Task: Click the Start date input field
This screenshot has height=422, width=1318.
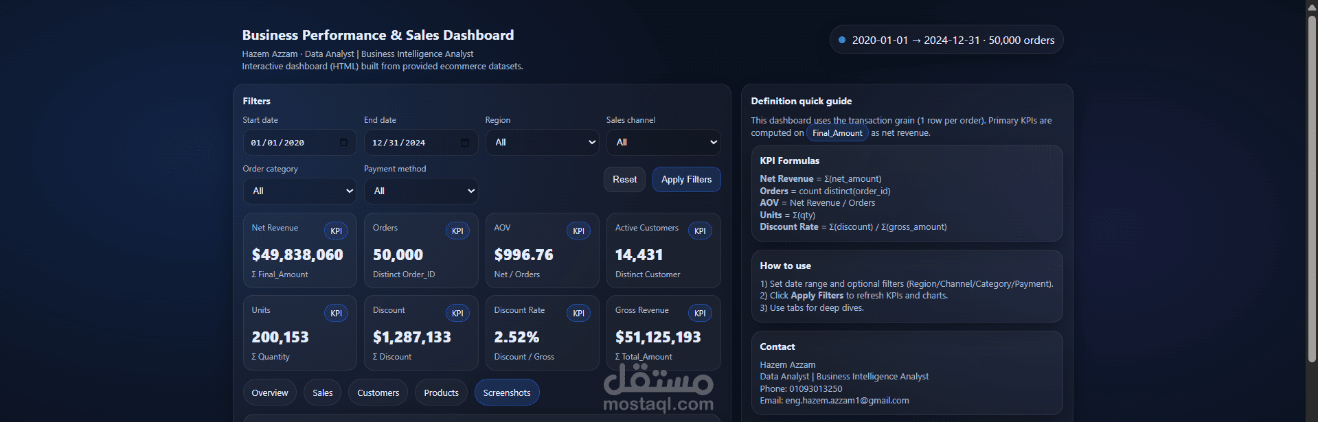Action: point(299,143)
